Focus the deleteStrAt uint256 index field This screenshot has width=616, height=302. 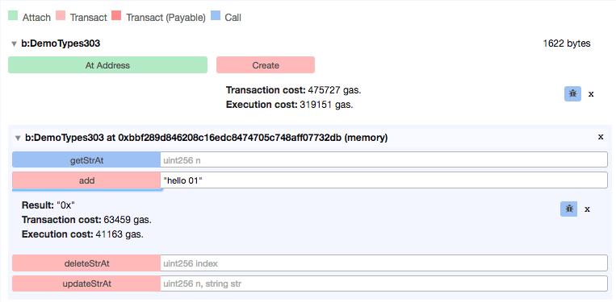[383, 263]
